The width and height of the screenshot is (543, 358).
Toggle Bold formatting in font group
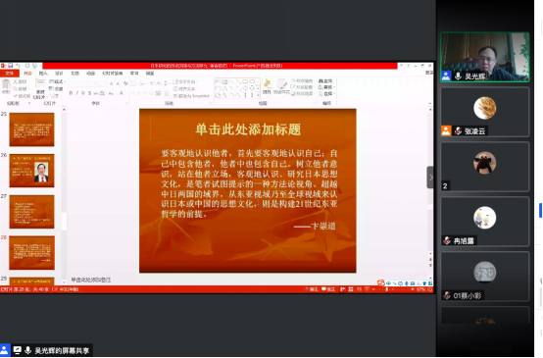pyautogui.click(x=71, y=93)
